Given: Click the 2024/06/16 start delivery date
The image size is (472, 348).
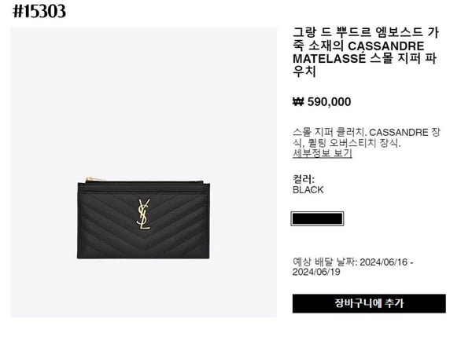Looking at the screenshot, I should click(x=383, y=262).
